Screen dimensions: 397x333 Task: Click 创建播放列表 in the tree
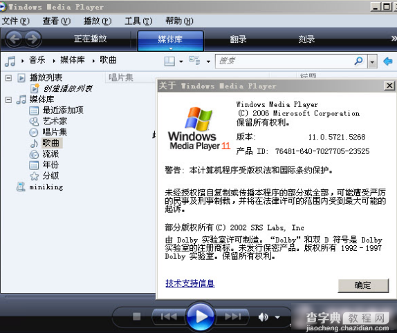68,88
